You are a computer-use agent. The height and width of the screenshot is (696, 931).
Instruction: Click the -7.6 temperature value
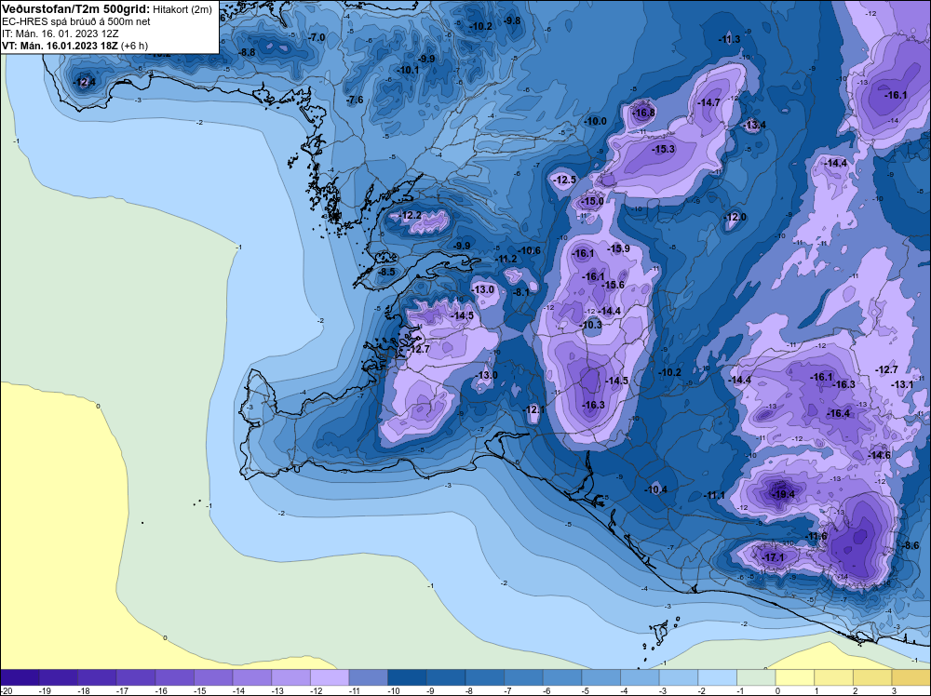coord(355,100)
